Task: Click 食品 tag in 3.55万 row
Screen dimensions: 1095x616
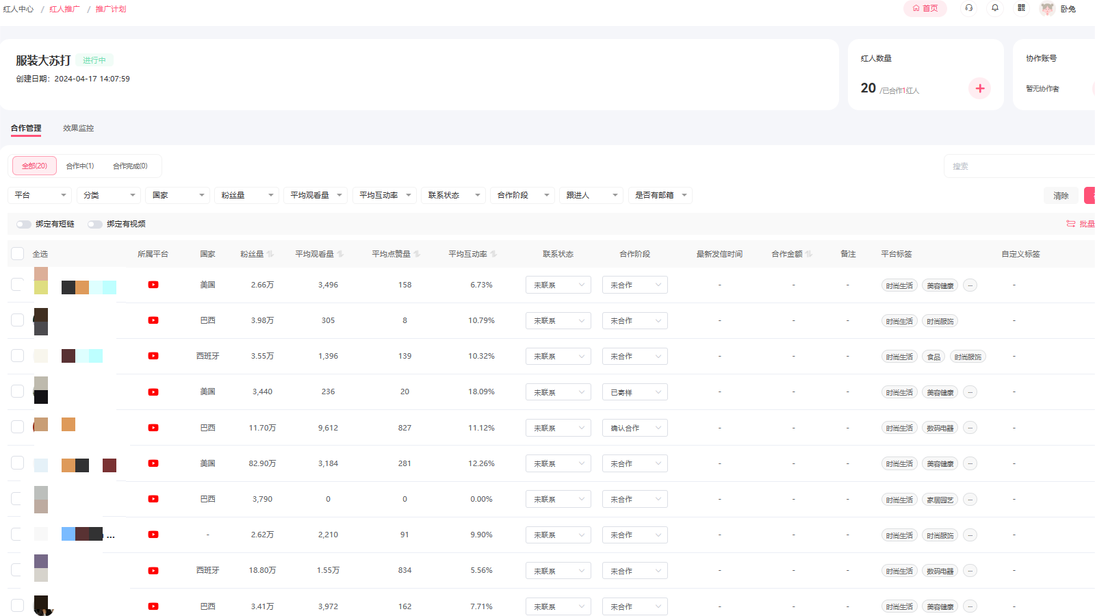Action: [933, 357]
